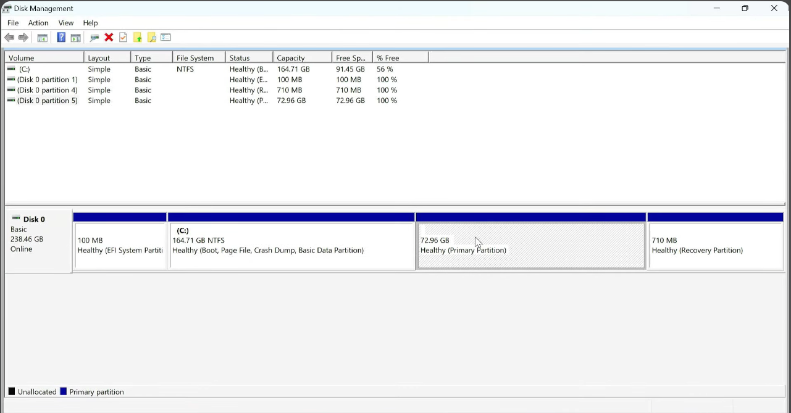The width and height of the screenshot is (791, 413).
Task: Click the NTFS file system cell
Action: [185, 69]
